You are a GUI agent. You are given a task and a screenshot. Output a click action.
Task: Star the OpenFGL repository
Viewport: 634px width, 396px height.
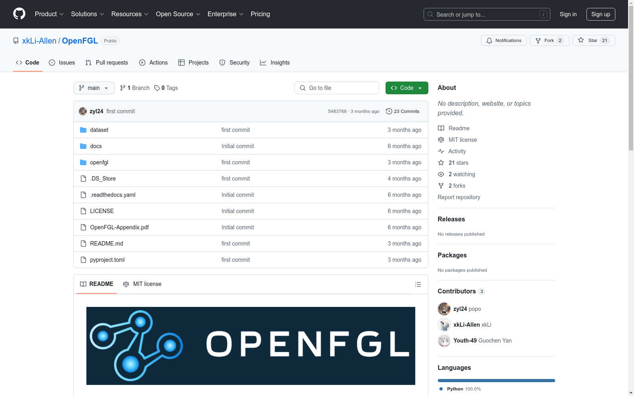594,40
